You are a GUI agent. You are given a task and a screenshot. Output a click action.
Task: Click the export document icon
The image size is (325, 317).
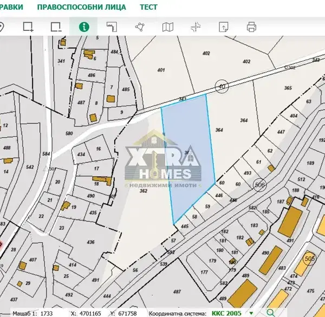pos(224,27)
